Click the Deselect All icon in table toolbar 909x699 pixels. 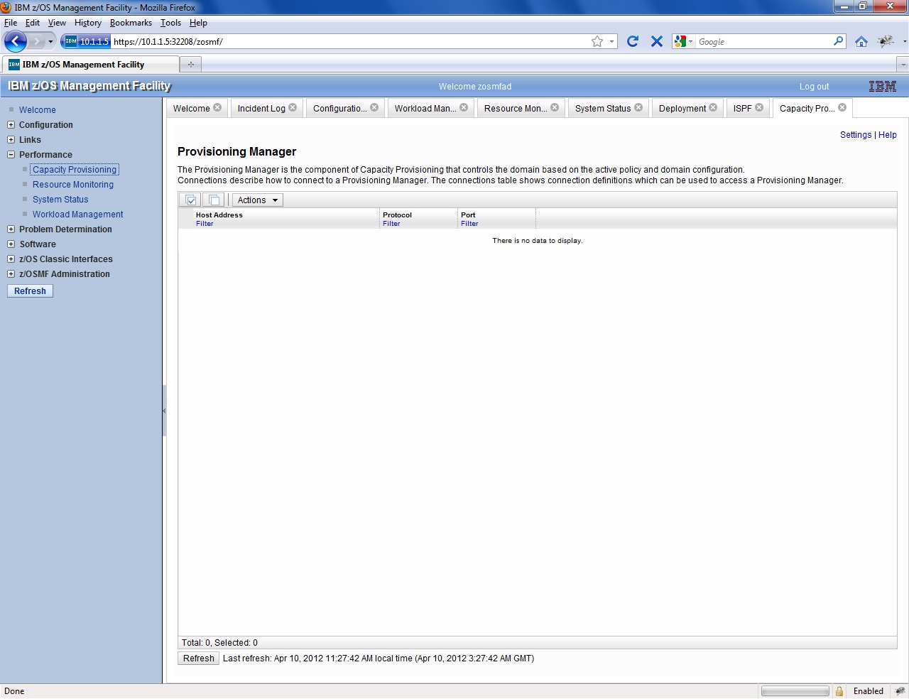[214, 200]
